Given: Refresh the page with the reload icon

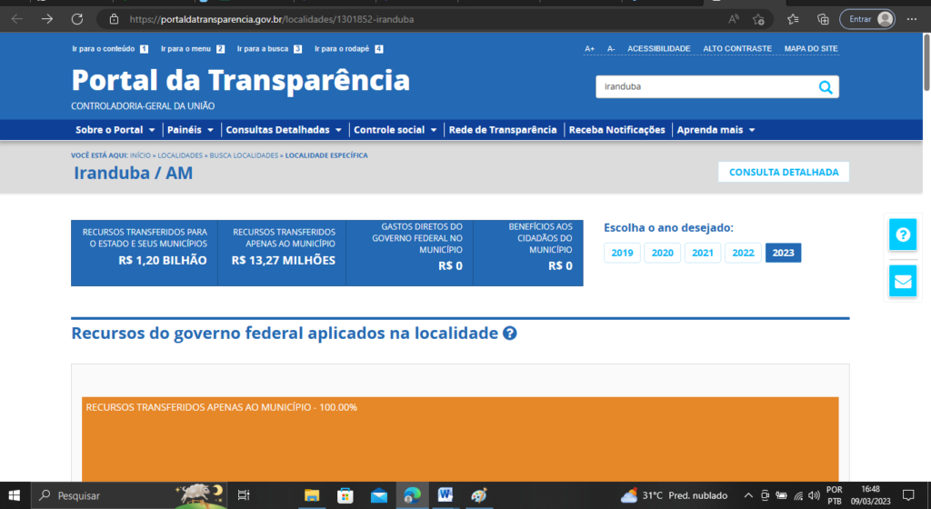Looking at the screenshot, I should pos(76,18).
